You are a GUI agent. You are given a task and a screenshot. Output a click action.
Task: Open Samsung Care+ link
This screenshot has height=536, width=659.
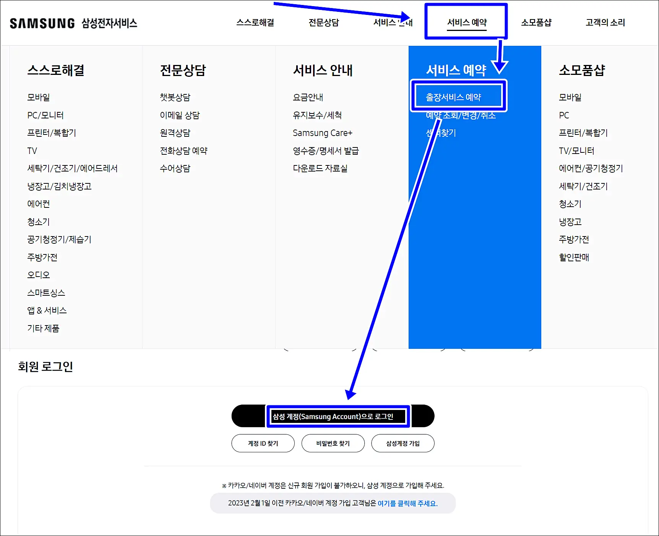click(323, 133)
